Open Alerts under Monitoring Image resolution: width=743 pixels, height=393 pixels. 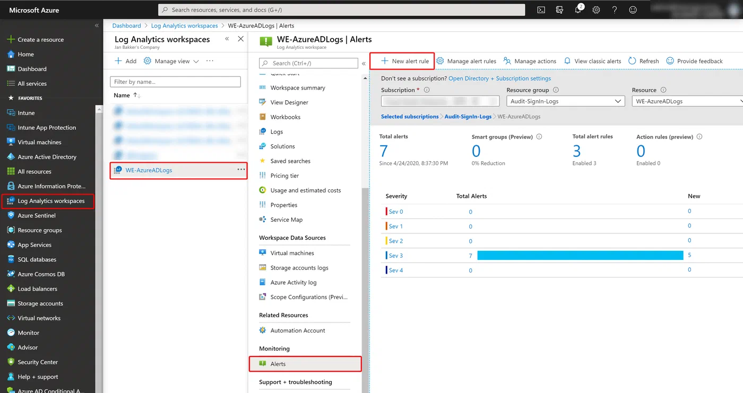[305, 364]
